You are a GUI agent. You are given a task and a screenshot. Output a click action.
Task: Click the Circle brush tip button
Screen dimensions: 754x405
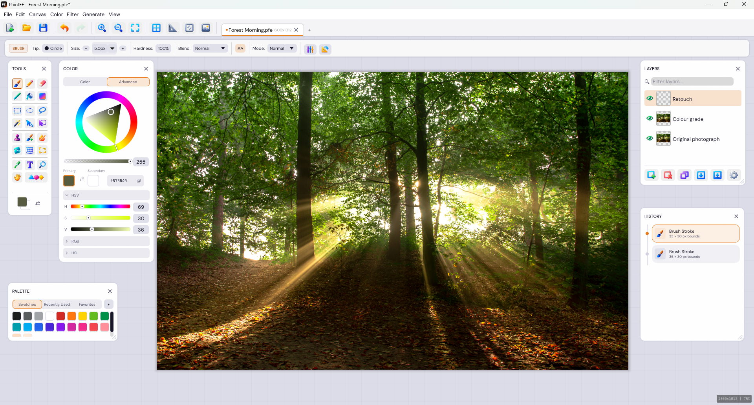(x=53, y=49)
